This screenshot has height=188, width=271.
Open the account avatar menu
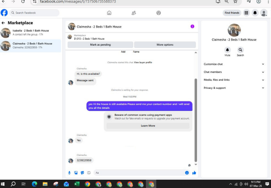pyautogui.click(x=264, y=13)
